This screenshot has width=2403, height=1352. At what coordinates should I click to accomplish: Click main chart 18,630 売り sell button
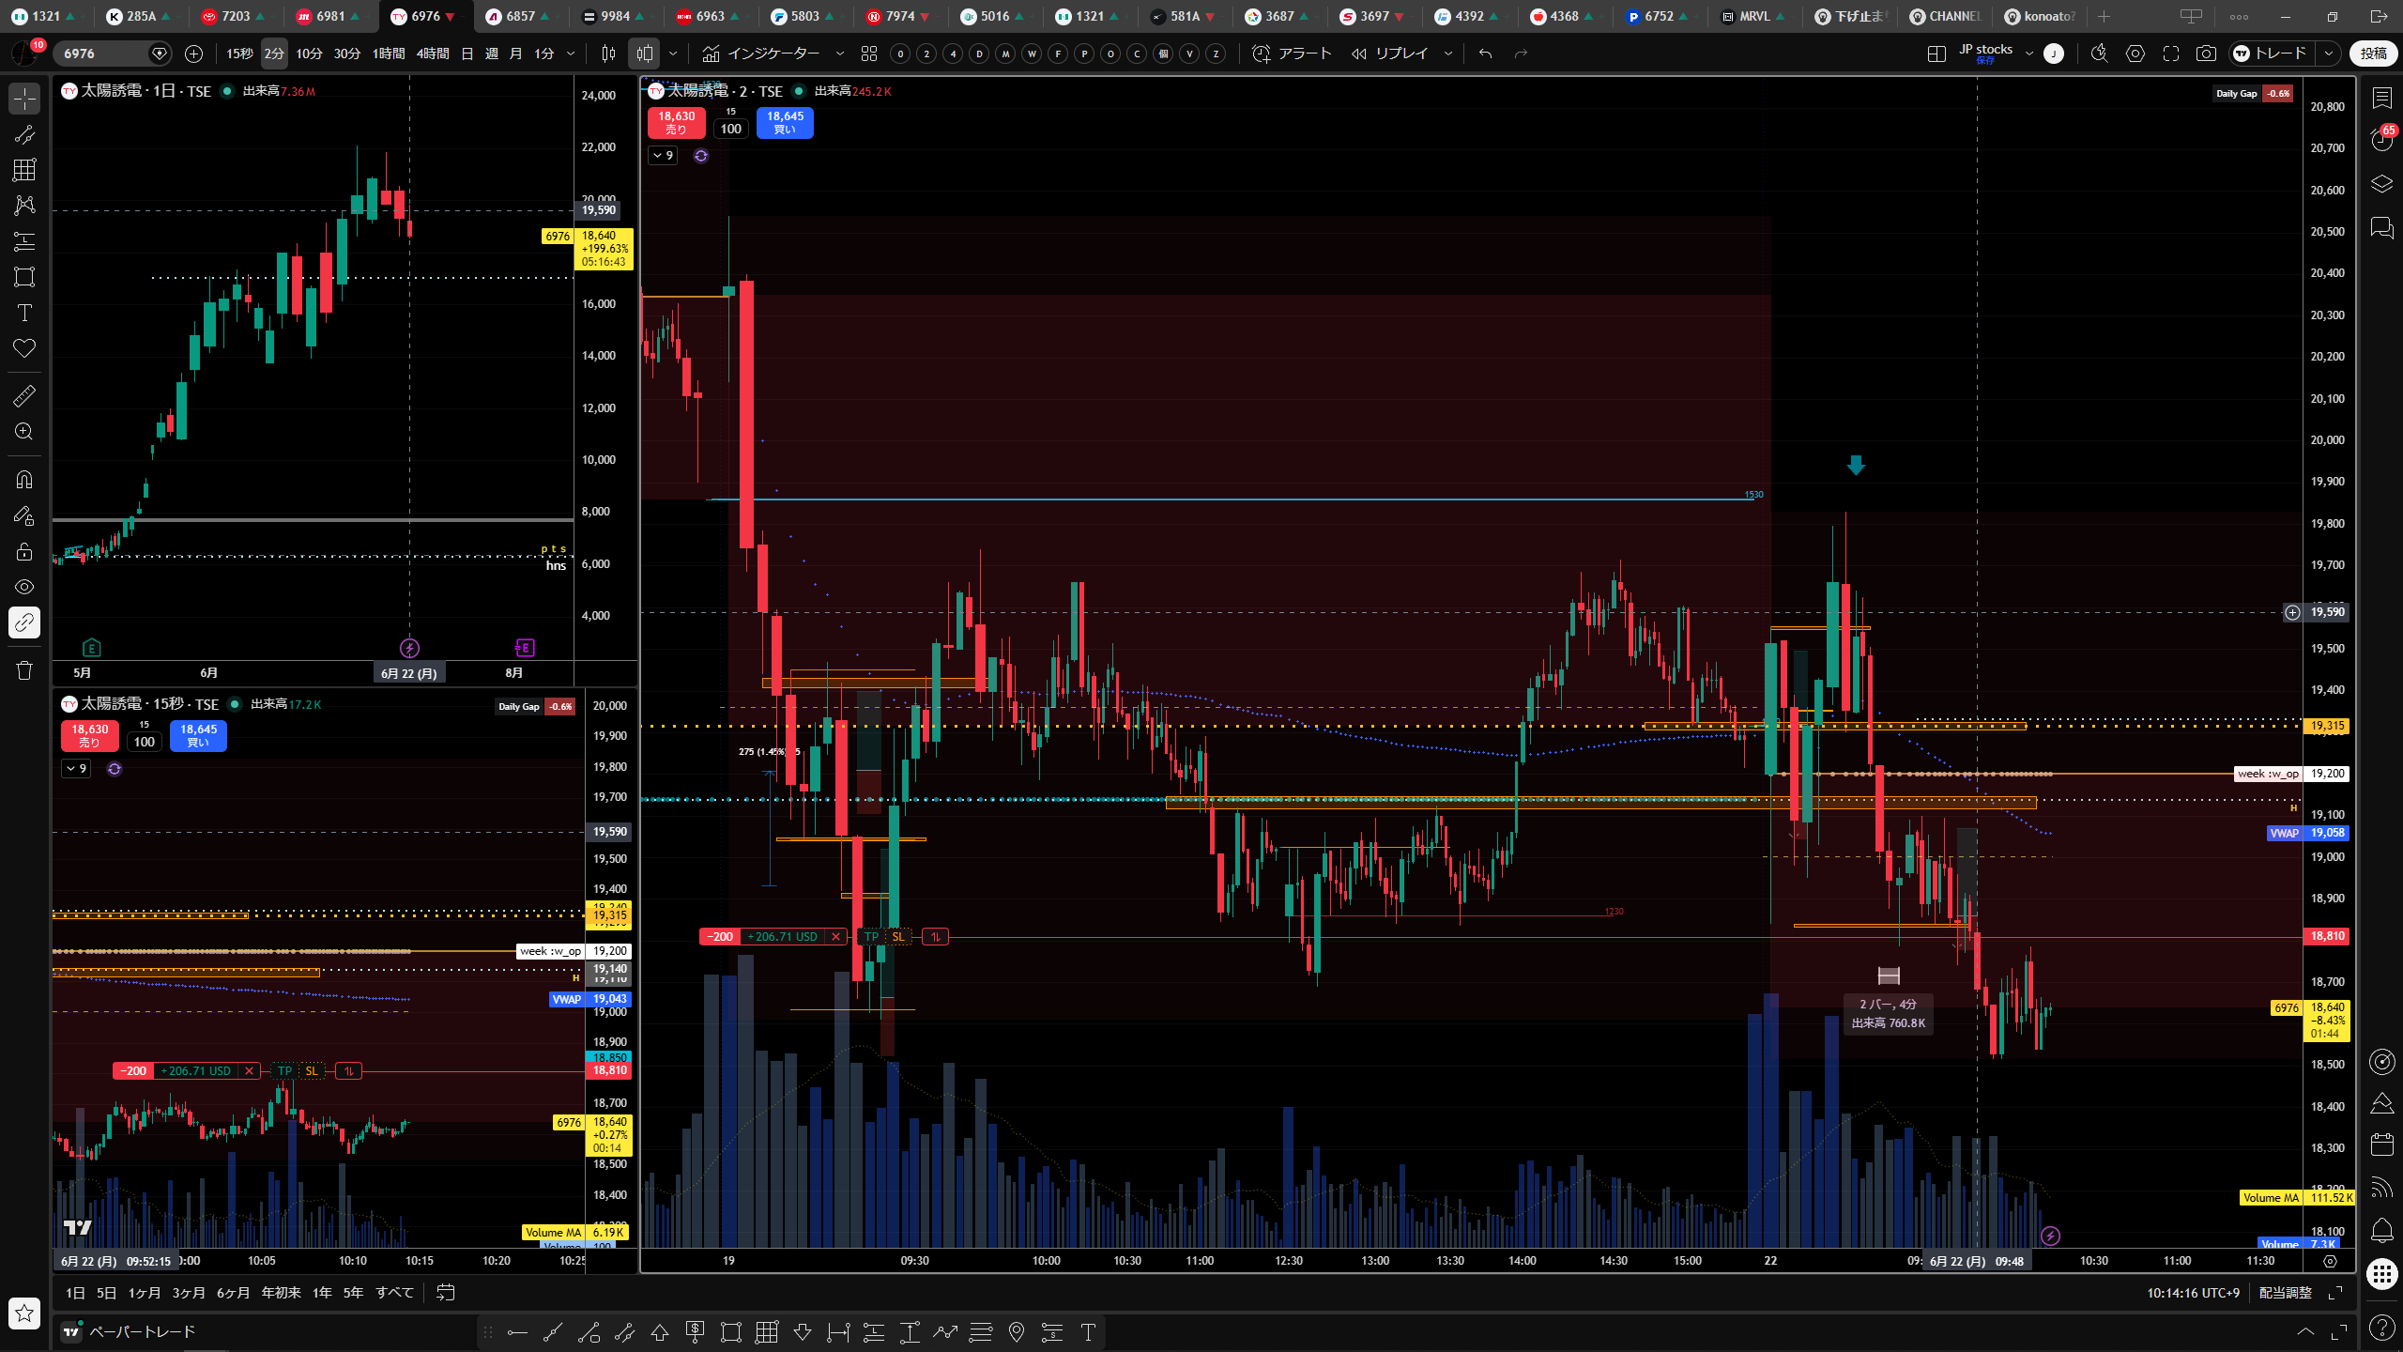point(677,123)
